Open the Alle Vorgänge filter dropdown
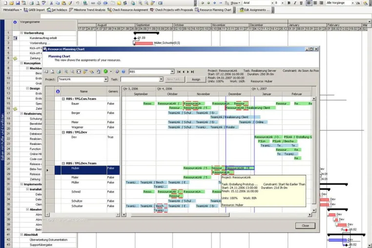 tap(353, 3)
